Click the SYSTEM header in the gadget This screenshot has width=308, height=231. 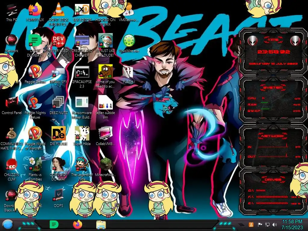click(273, 88)
